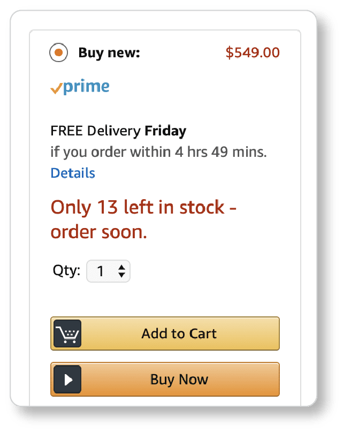Click the "Buy new:" label text
Screen dimensions: 343x432
(109, 53)
